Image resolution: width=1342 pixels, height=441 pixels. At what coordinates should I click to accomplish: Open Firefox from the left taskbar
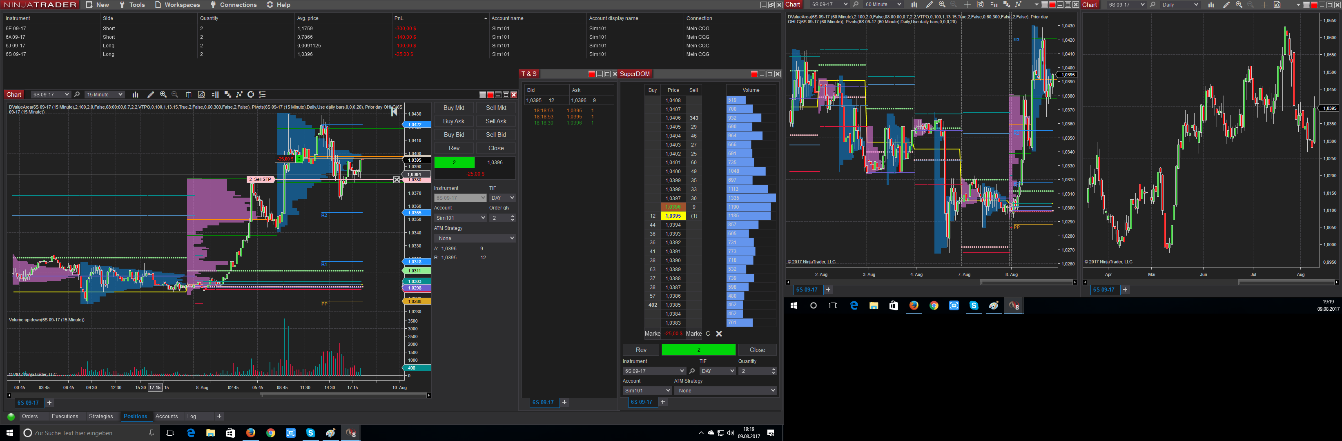click(251, 433)
